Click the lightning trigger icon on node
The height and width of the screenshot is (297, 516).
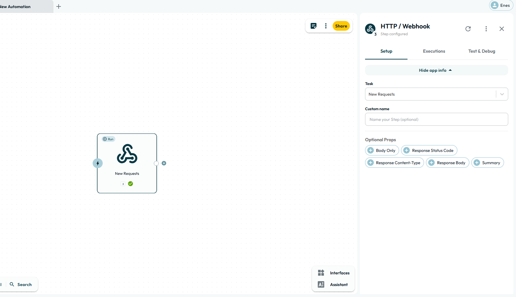tap(98, 163)
